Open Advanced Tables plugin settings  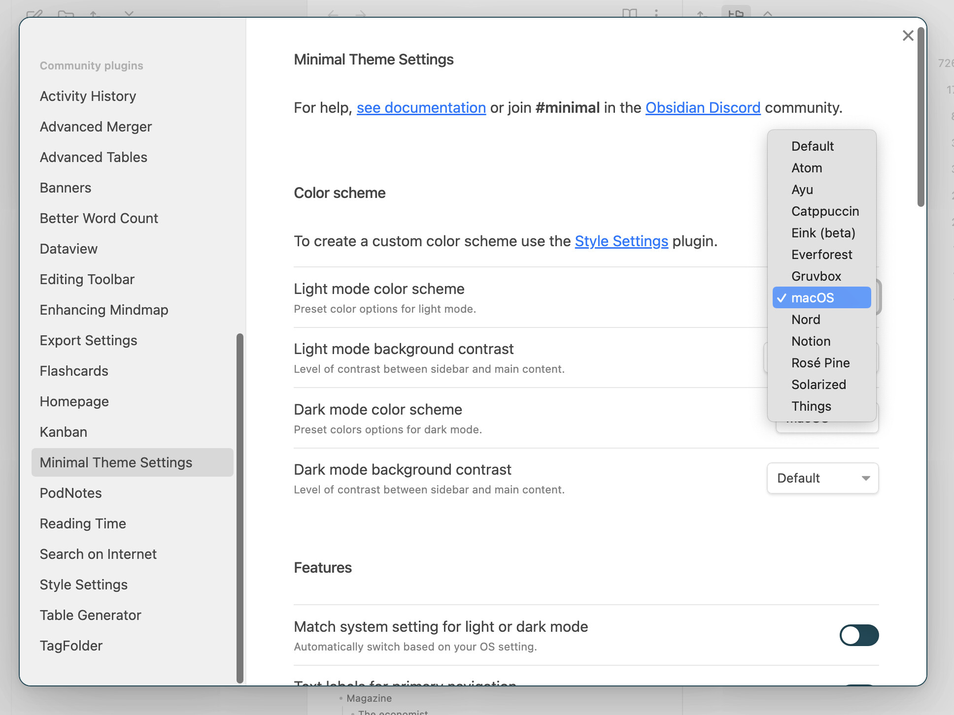(132, 157)
